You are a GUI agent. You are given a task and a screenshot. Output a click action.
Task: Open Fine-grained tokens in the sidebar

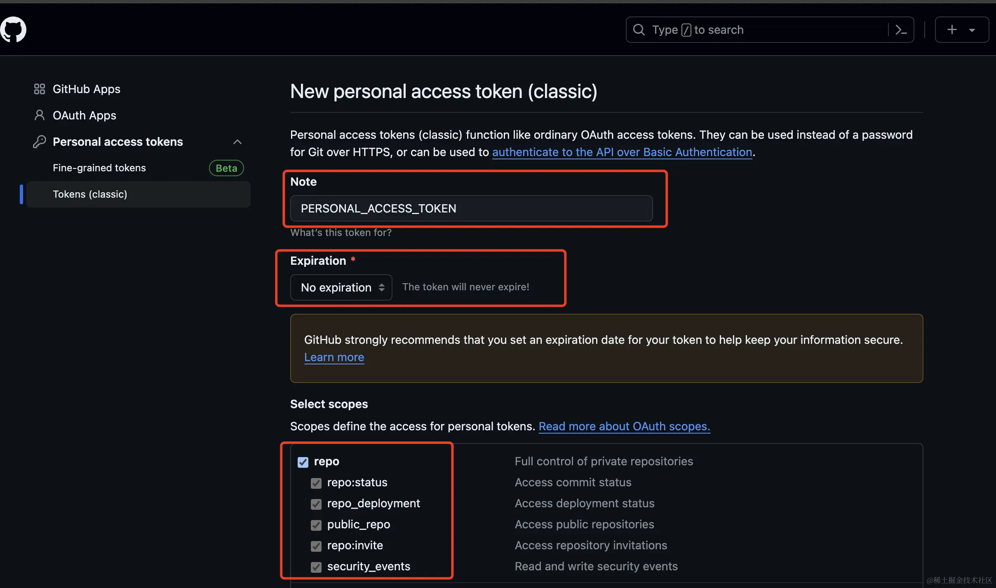pyautogui.click(x=99, y=168)
